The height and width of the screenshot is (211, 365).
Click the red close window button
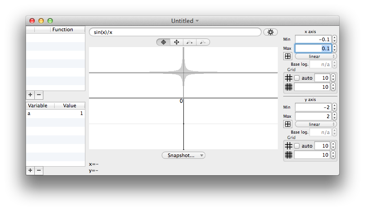[x=32, y=21]
